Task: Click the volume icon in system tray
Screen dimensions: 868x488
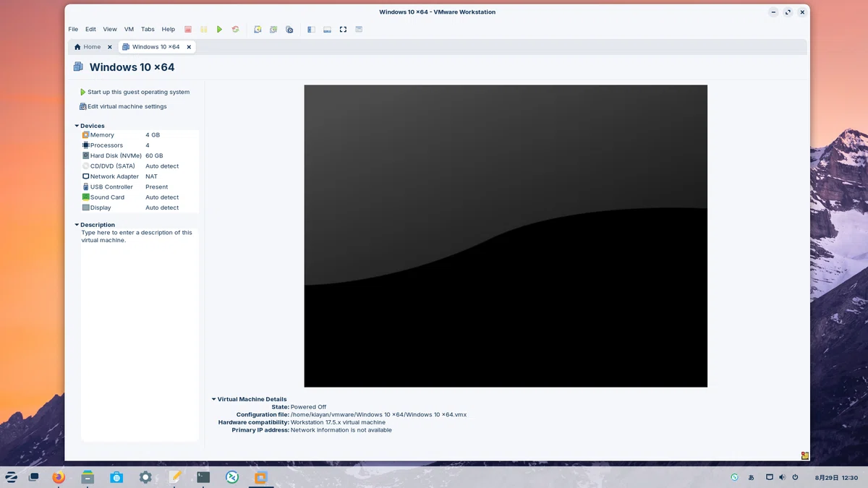Action: pos(783,477)
